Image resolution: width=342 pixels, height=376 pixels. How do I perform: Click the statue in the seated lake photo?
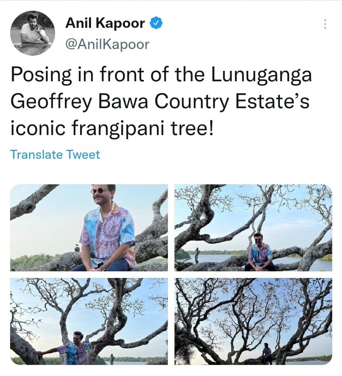pyautogui.click(x=197, y=256)
